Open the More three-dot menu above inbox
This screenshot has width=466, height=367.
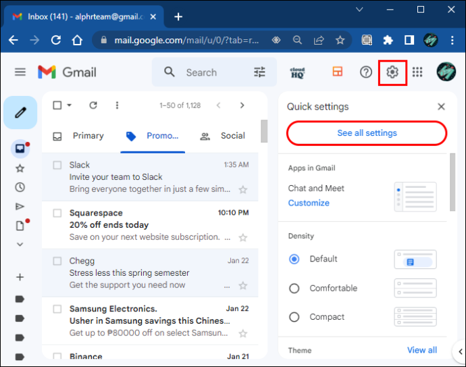[x=117, y=105]
